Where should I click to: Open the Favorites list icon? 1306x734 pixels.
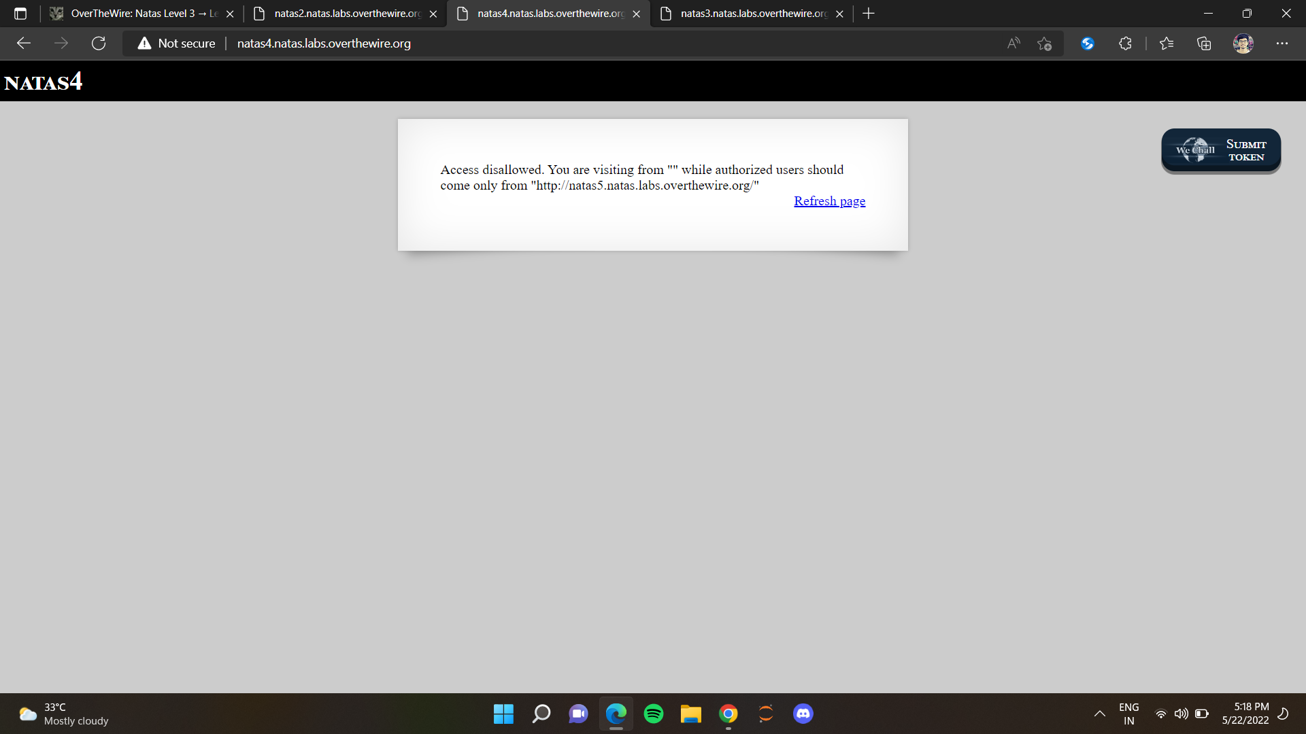pyautogui.click(x=1167, y=43)
